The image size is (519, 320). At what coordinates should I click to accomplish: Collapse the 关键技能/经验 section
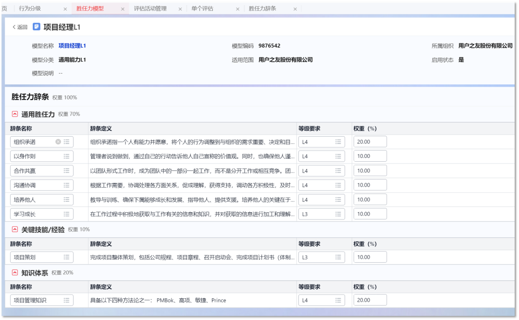15,230
